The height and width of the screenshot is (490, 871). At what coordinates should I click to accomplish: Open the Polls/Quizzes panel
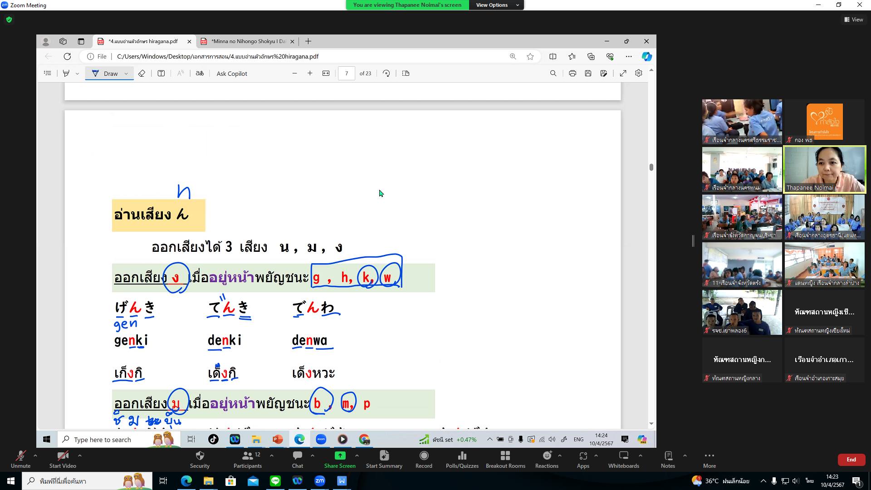pyautogui.click(x=462, y=459)
